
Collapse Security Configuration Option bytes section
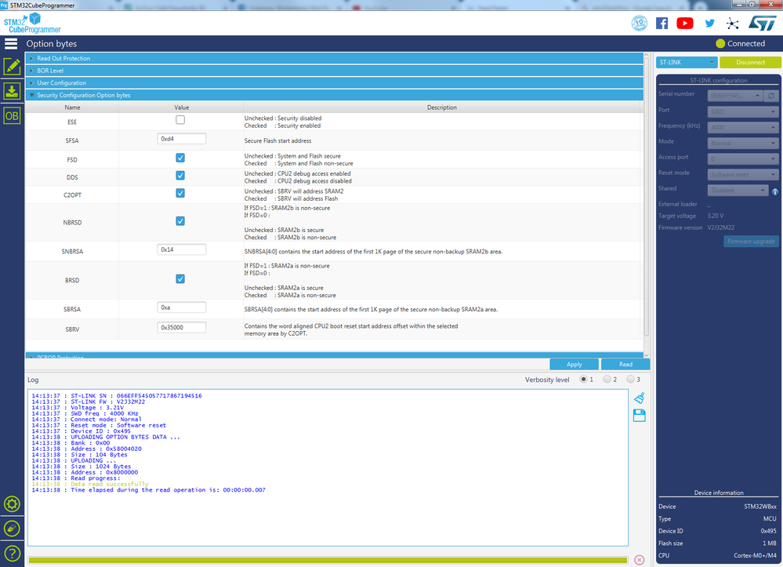(334, 95)
